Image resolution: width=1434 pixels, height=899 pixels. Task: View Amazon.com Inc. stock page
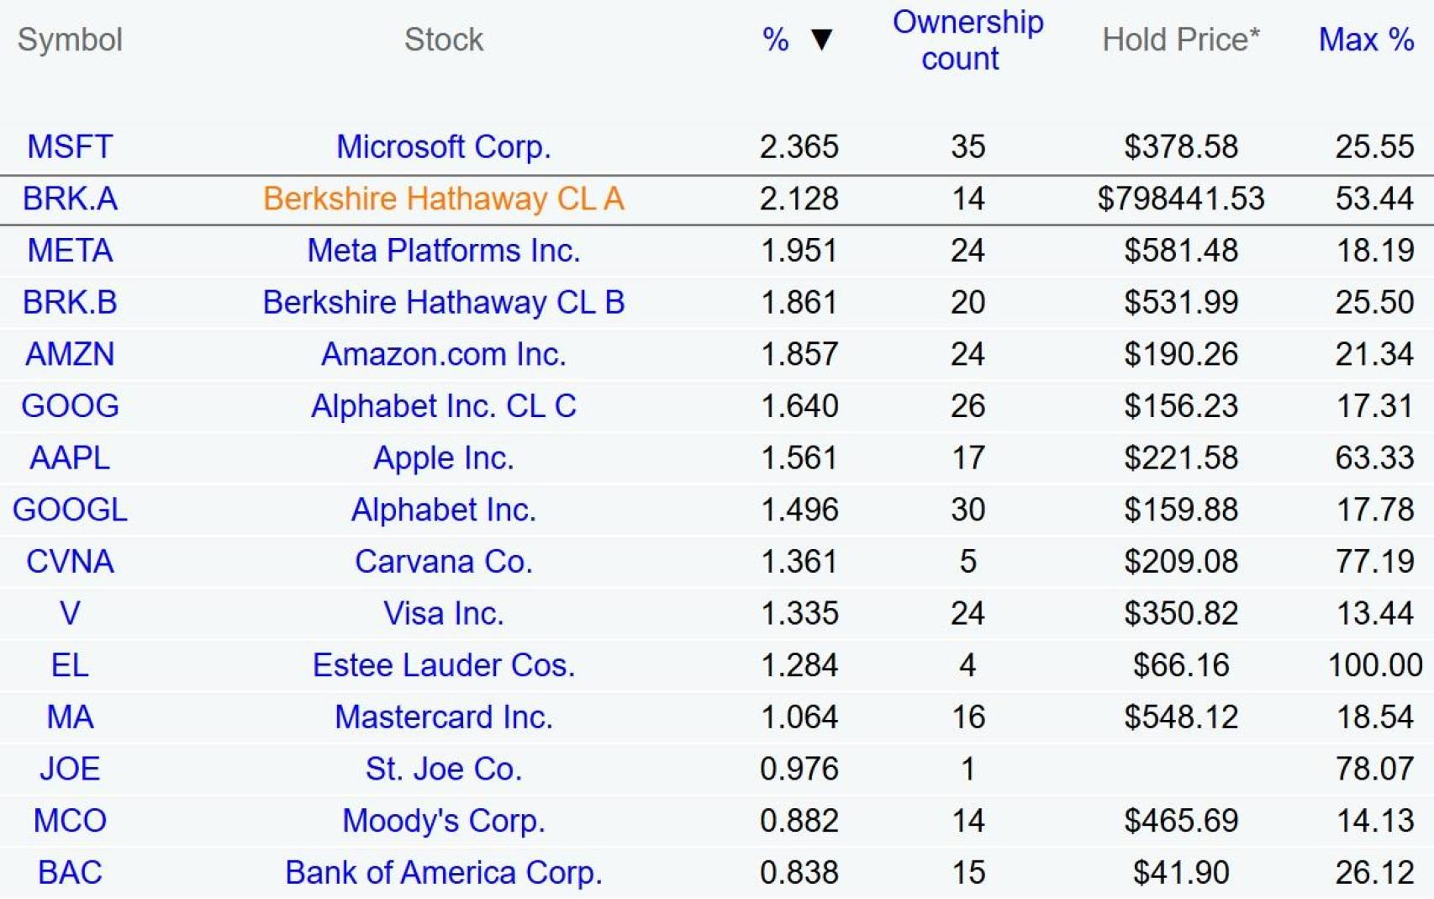coord(443,354)
